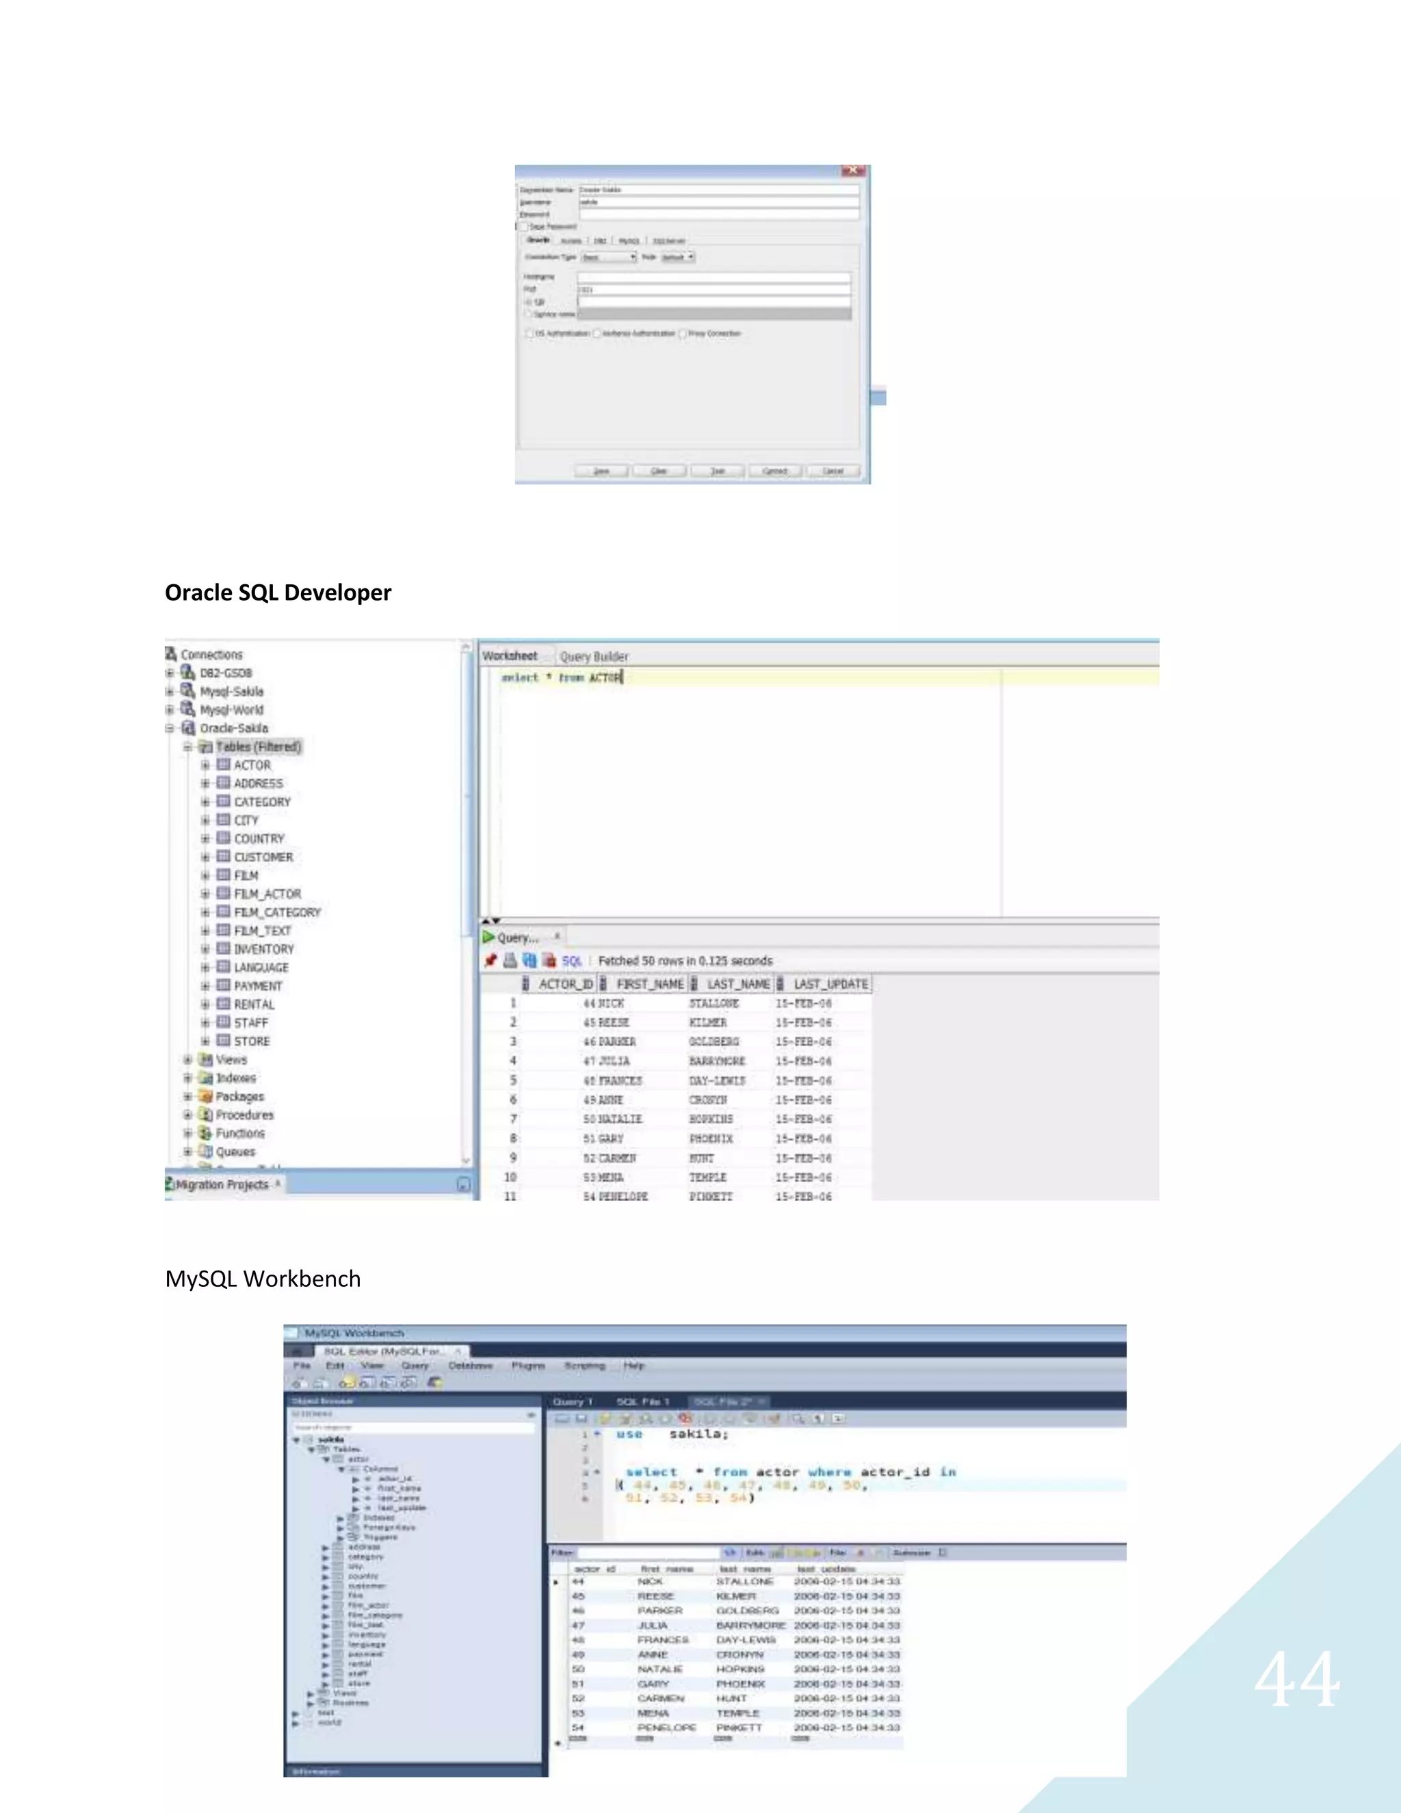Screen dimensions: 1401x1813
Task: Click the printer icon in results toolbar
Action: [510, 961]
